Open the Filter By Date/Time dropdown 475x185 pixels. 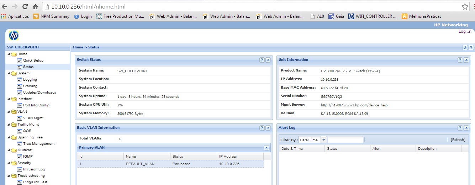click(x=323, y=140)
